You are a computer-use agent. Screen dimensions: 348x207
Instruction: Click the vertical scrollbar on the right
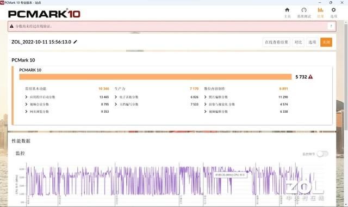point(346,76)
